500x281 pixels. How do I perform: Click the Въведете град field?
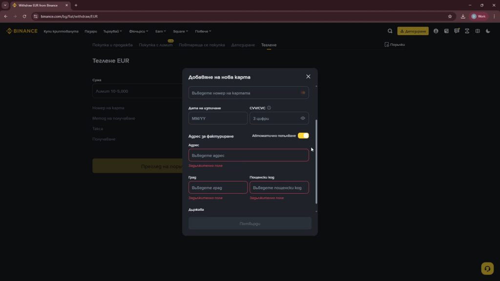click(x=218, y=187)
